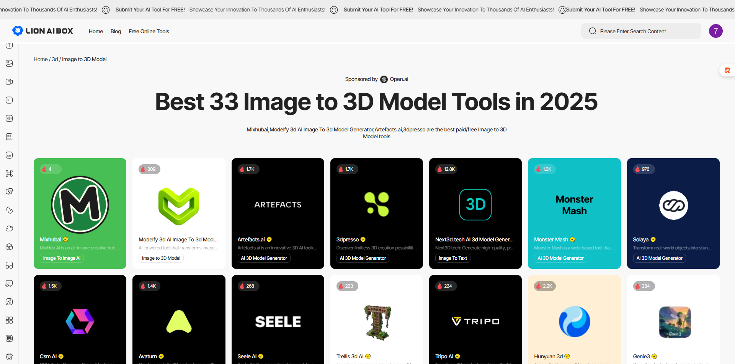Click AI 3D Model Generator tag on Artefacts.ai
Image resolution: width=735 pixels, height=364 pixels.
[264, 258]
